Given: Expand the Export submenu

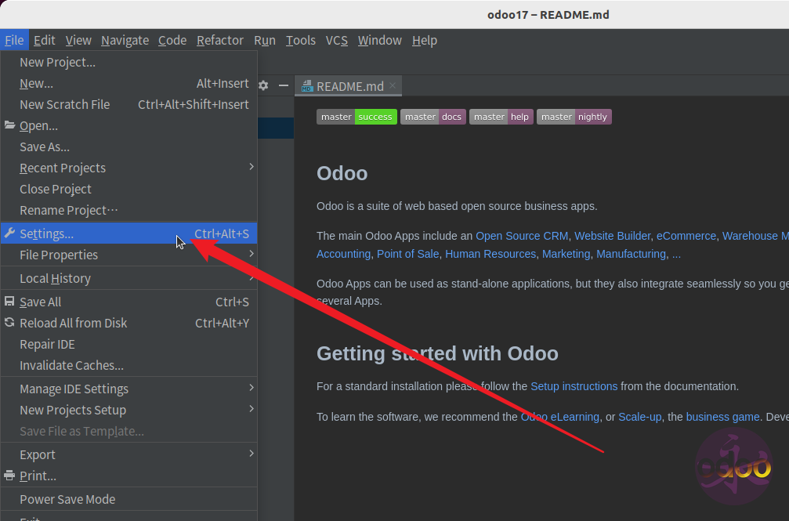Looking at the screenshot, I should (x=128, y=454).
